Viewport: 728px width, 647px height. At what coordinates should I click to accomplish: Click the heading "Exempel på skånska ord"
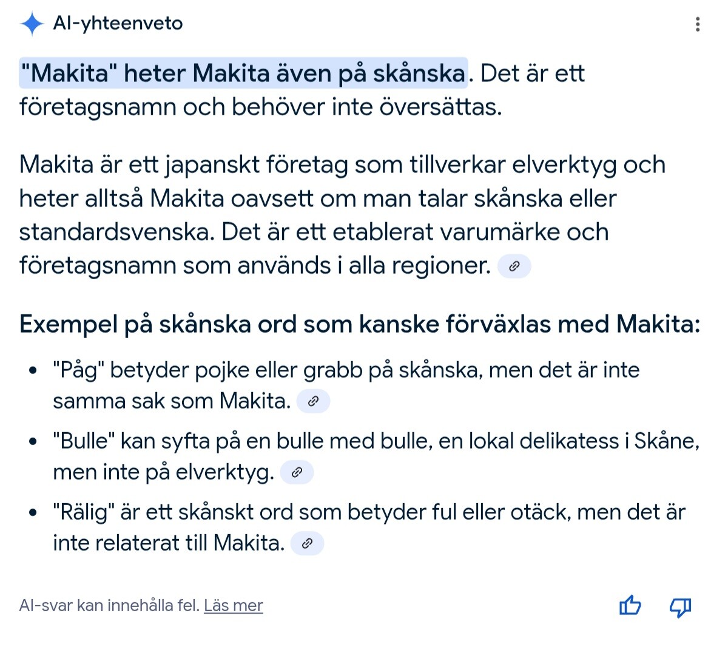[x=359, y=324]
